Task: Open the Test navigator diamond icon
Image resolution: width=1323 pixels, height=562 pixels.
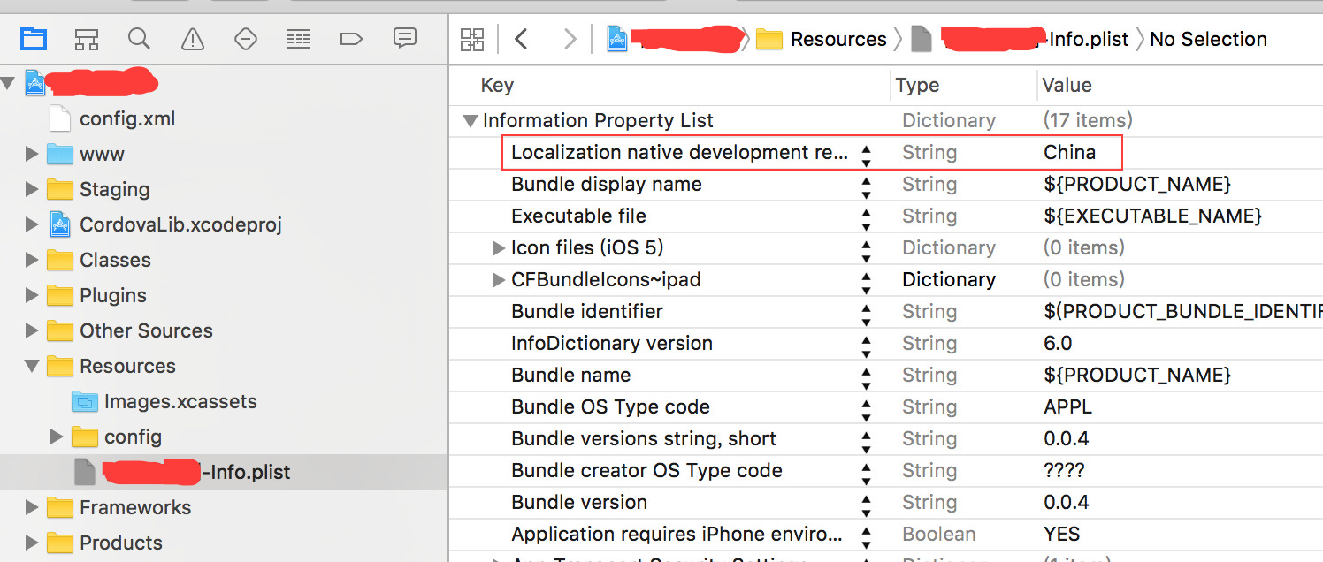Action: pos(245,39)
